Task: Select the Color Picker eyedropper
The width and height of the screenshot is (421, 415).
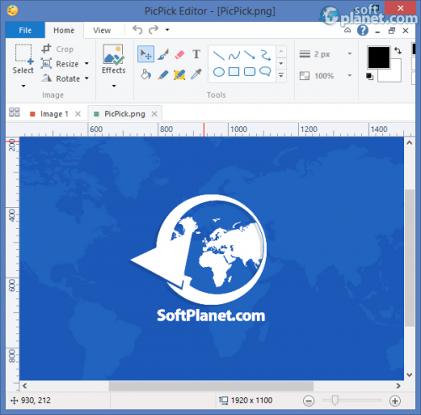Action: (x=196, y=74)
